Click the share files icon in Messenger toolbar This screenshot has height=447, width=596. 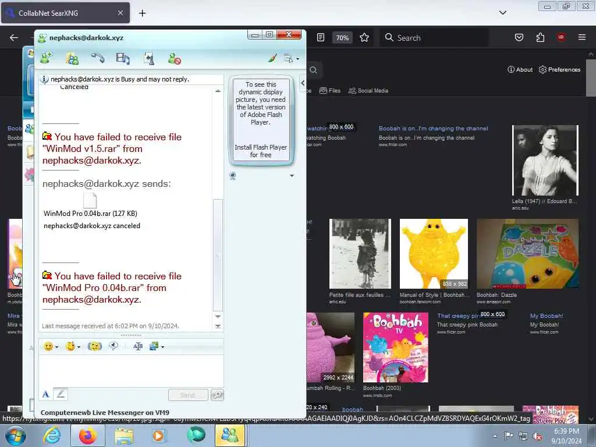(x=123, y=58)
